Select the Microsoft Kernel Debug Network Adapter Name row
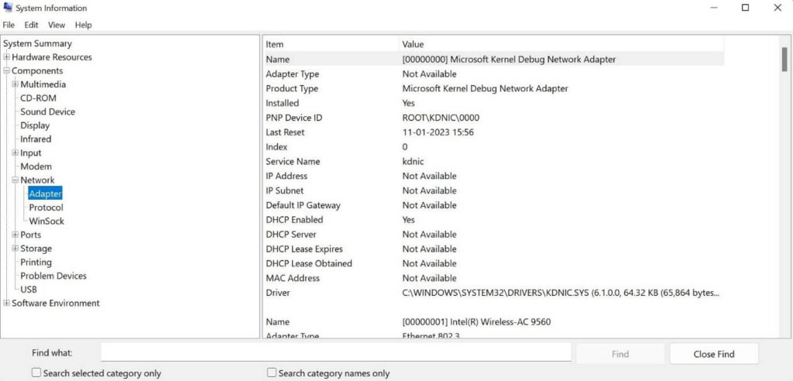The image size is (793, 381). point(494,59)
